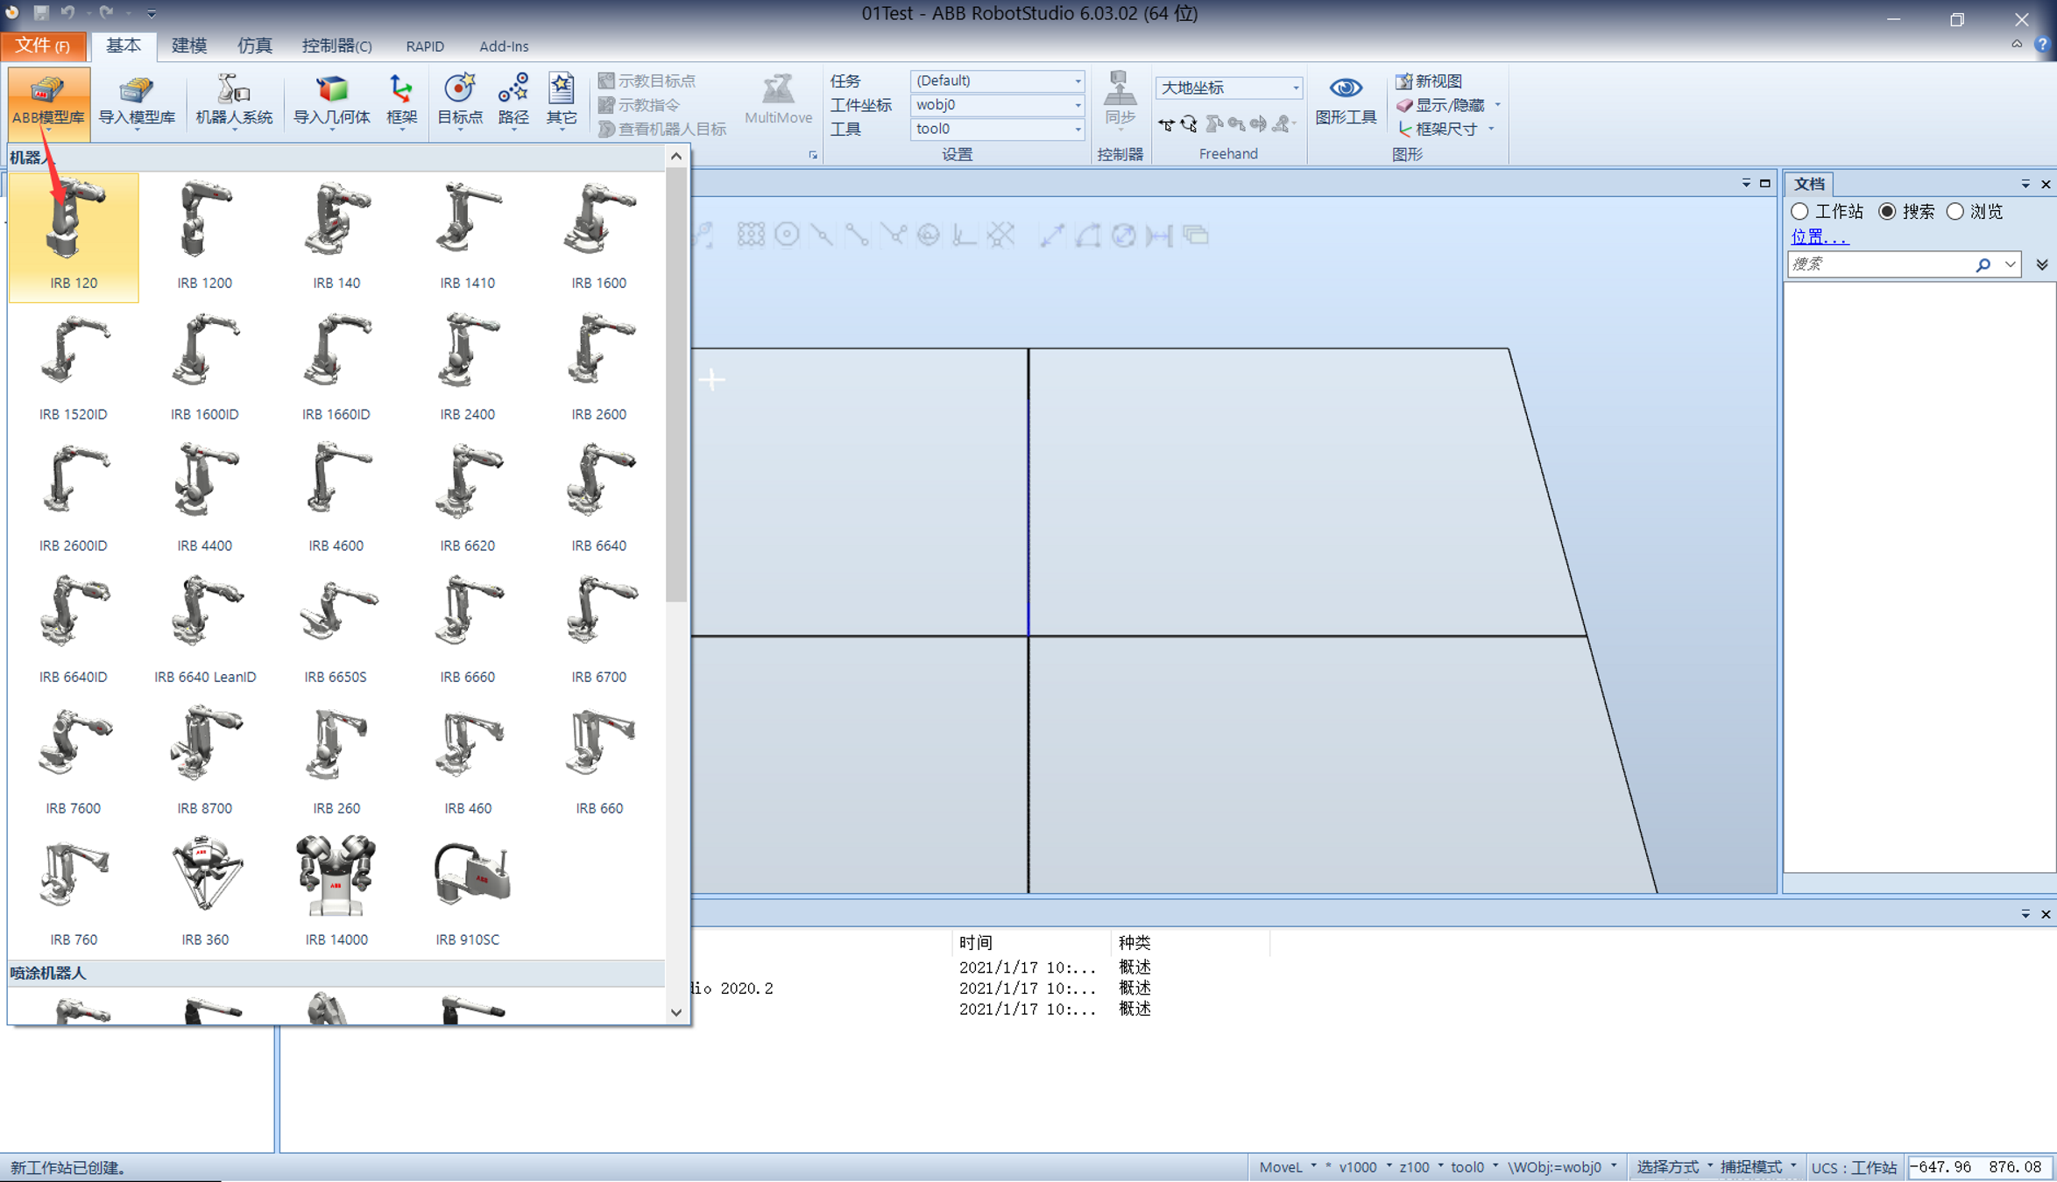This screenshot has height=1182, width=2057.
Task: Open the 框架 frame tool
Action: (x=401, y=90)
